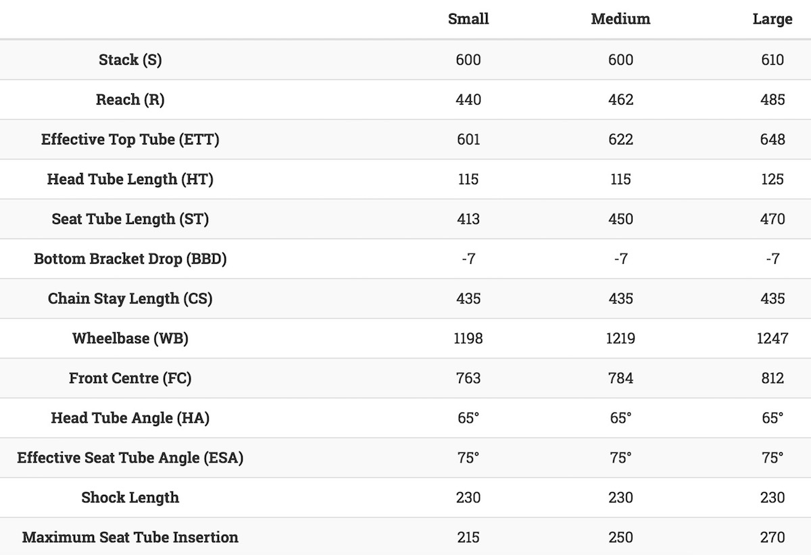Viewport: 811px width, 555px height.
Task: Select the Chain Stay Length (CS) label
Action: [130, 298]
